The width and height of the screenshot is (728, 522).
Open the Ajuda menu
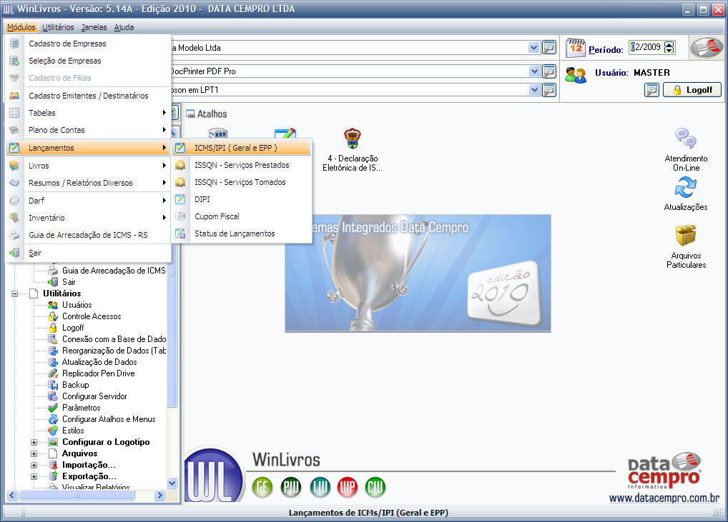(124, 27)
